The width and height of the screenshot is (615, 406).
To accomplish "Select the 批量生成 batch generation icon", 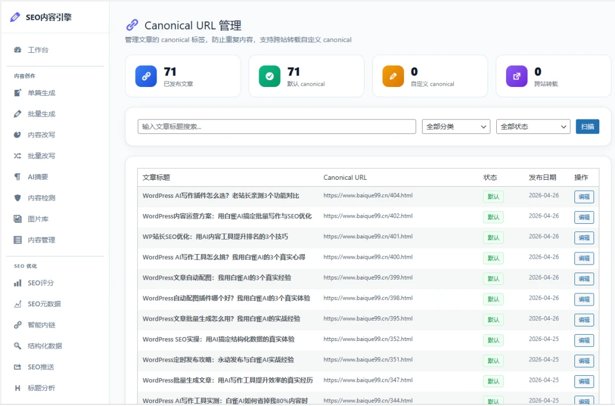I will [x=17, y=114].
